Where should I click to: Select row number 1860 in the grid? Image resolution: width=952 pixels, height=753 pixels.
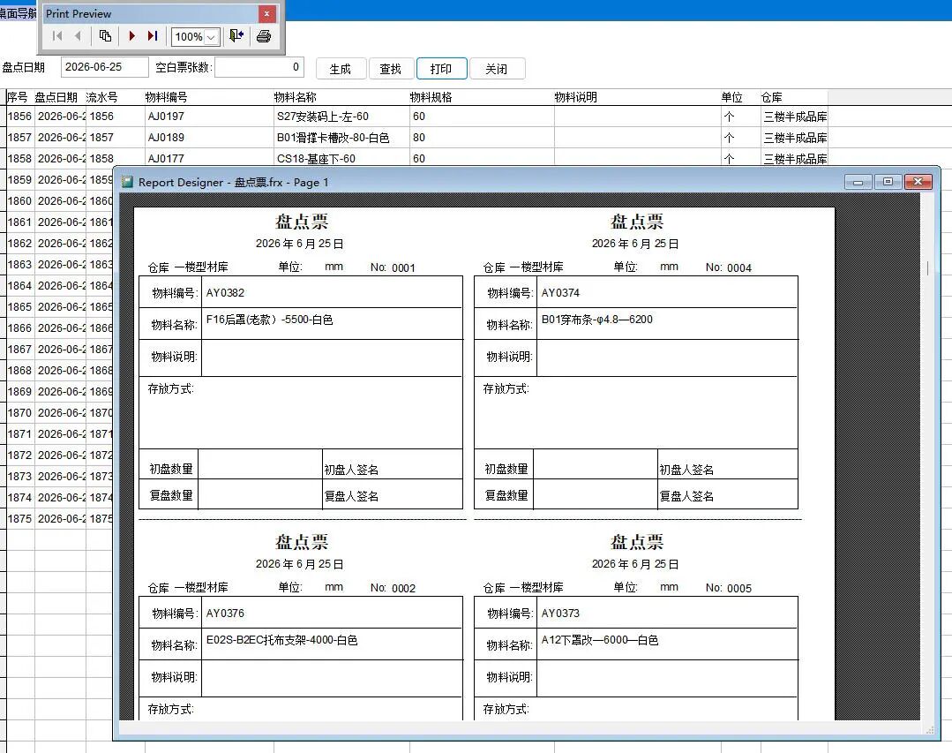pyautogui.click(x=19, y=201)
